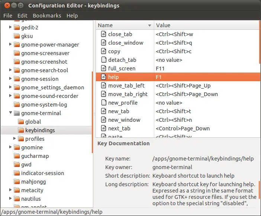Select the profiles tree label
Image resolution: width=261 pixels, height=216 pixels.
(35, 139)
